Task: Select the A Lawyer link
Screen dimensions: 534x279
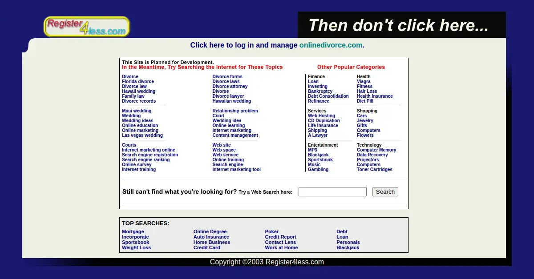Action: [x=318, y=136]
